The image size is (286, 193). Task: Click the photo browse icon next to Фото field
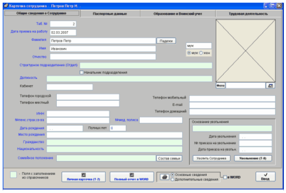coord(271,86)
